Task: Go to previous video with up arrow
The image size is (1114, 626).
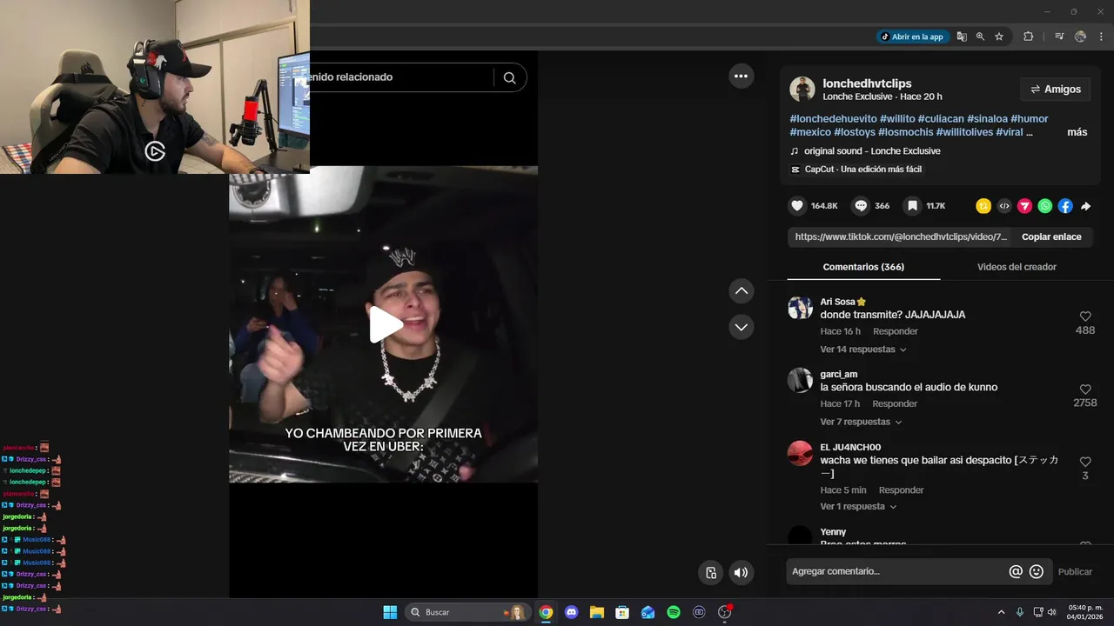Action: point(741,290)
